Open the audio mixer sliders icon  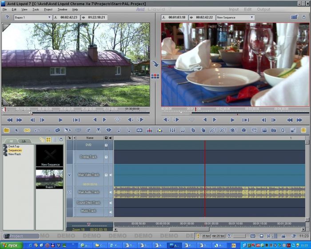[172, 130]
